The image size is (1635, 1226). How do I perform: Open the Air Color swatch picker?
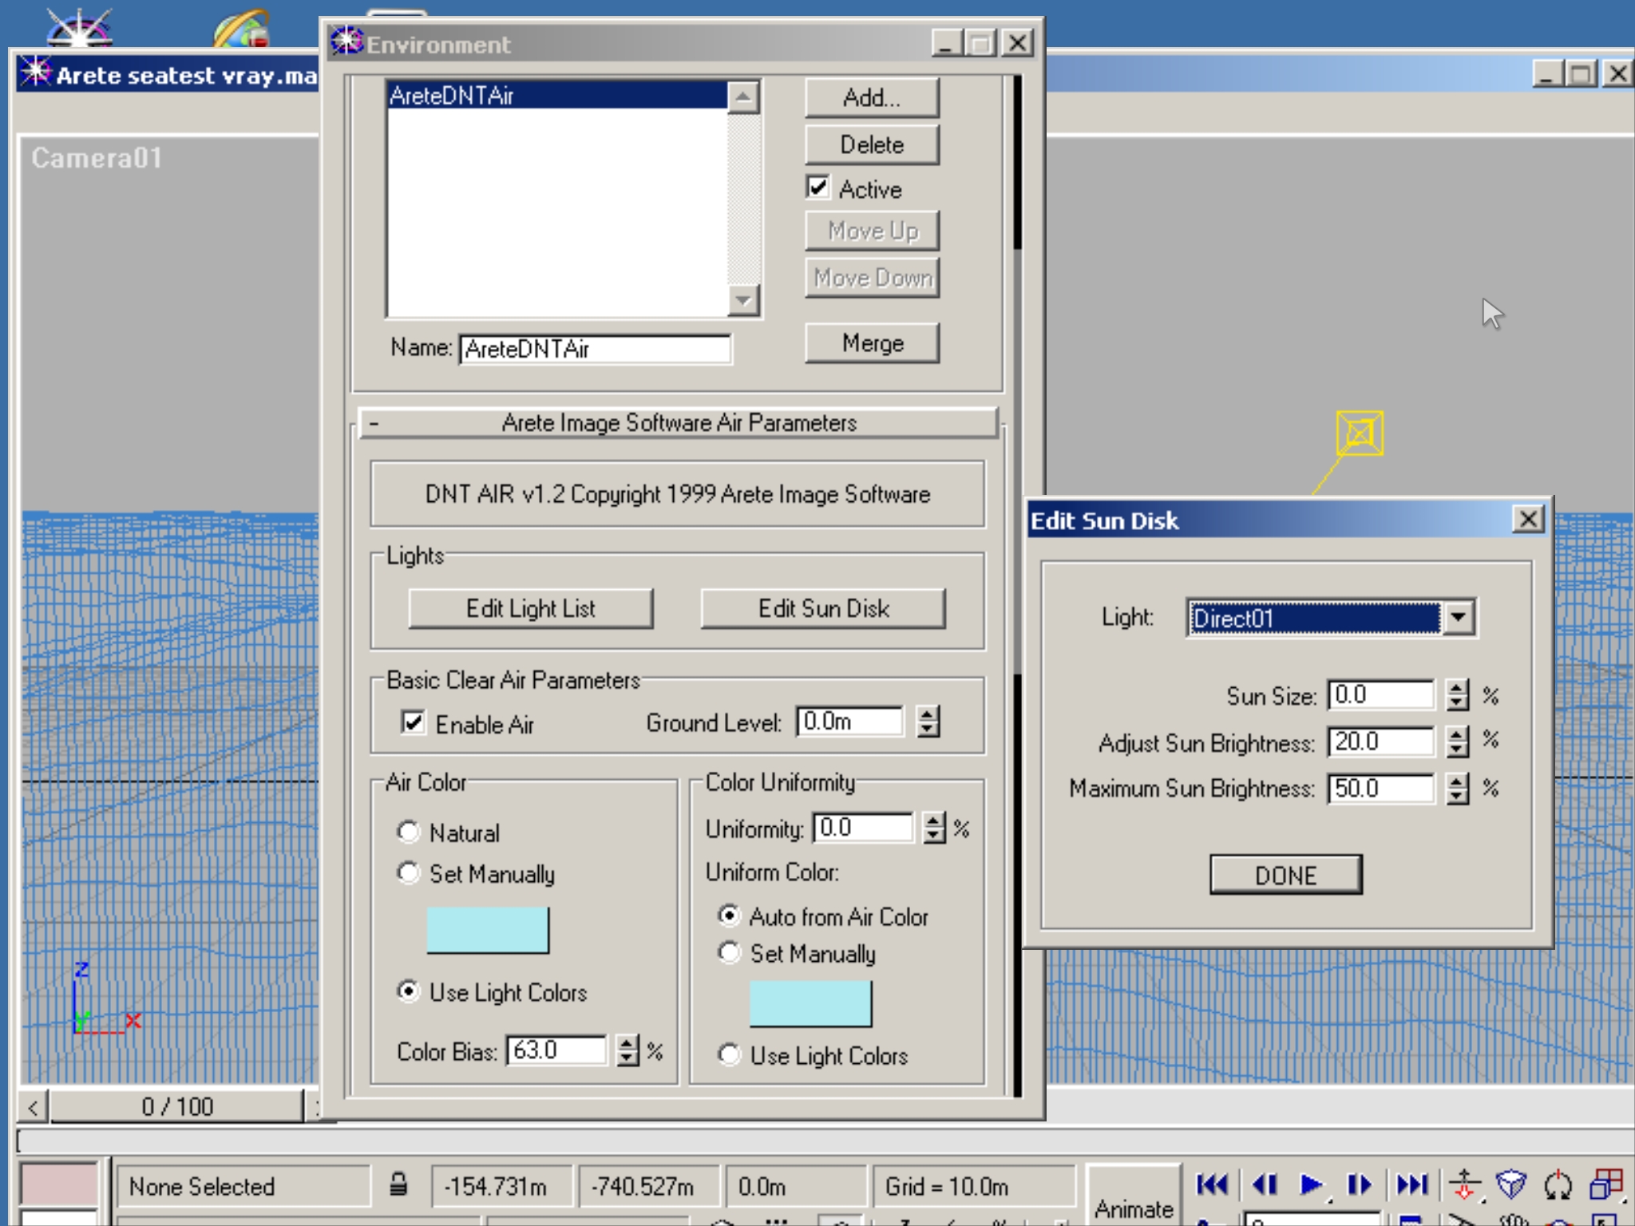tap(488, 930)
